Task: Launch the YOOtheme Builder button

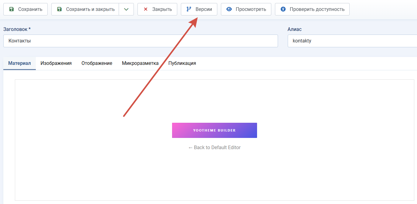Action: [215, 130]
